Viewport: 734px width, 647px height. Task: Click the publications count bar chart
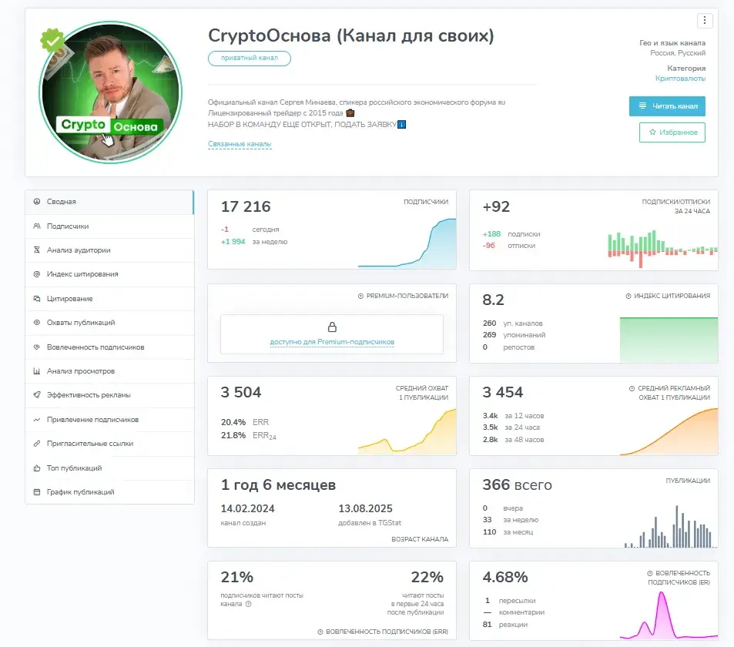[x=670, y=526]
